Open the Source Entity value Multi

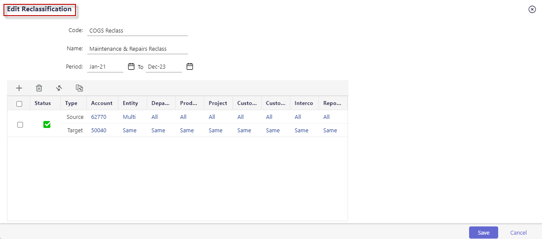(129, 117)
